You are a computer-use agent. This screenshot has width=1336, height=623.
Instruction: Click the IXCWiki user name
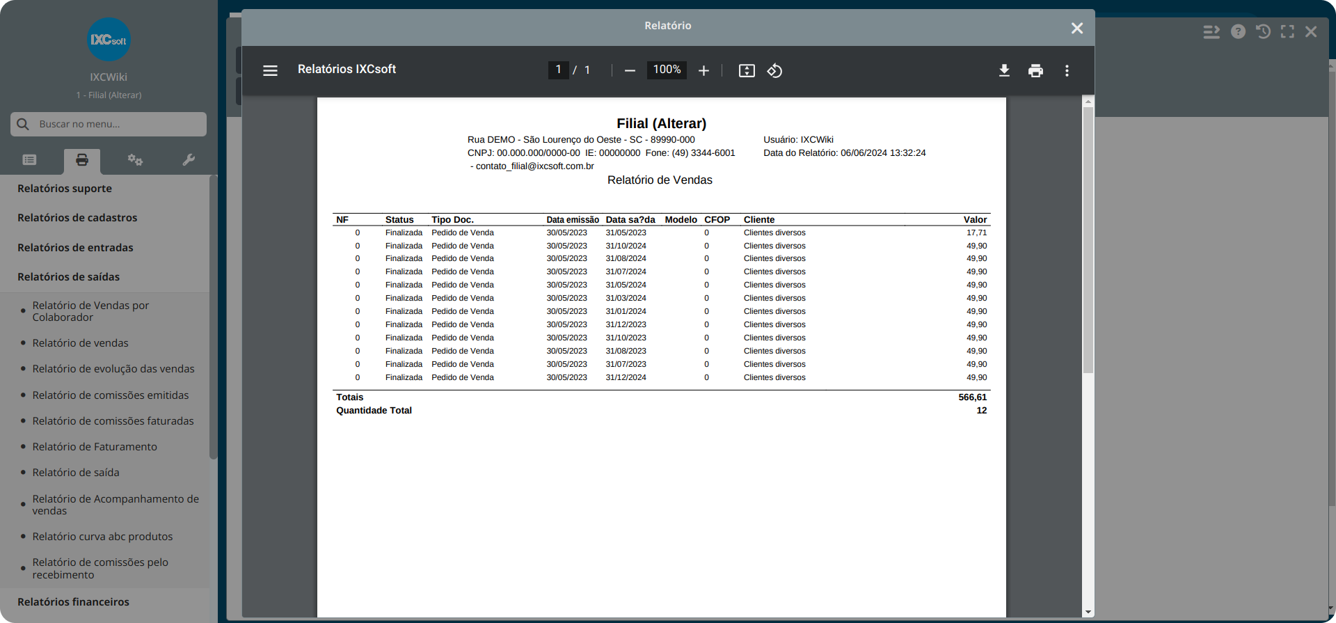[109, 77]
